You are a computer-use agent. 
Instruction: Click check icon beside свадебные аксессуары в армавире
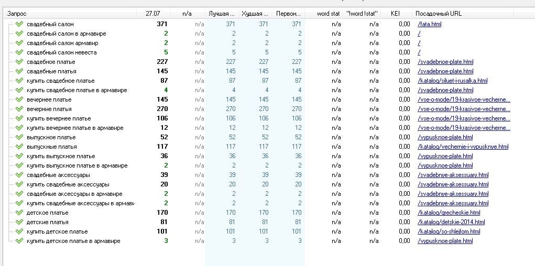pyautogui.click(x=19, y=194)
